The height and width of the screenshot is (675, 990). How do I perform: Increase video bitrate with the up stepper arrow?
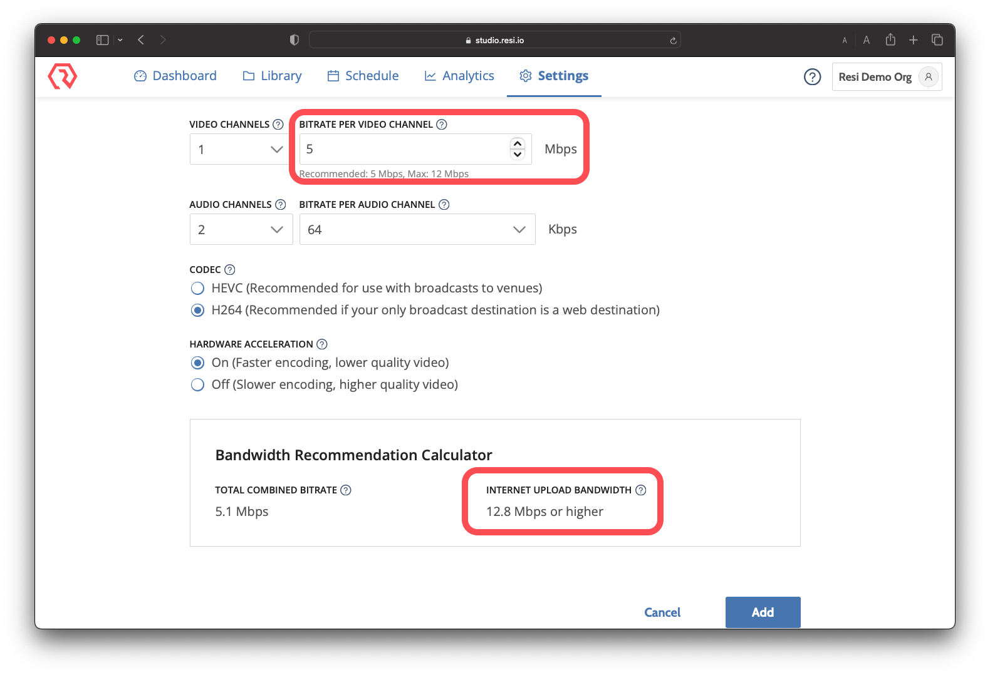tap(518, 143)
